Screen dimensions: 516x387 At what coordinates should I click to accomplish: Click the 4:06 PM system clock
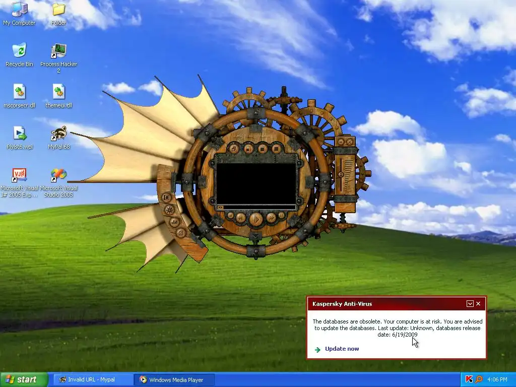click(x=497, y=379)
